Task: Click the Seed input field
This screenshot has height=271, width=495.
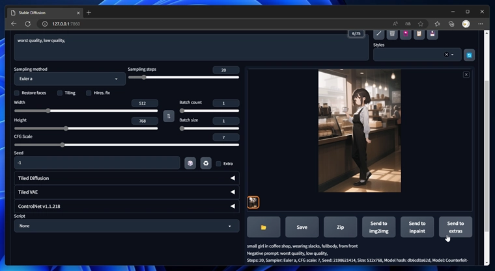Action: pos(97,163)
